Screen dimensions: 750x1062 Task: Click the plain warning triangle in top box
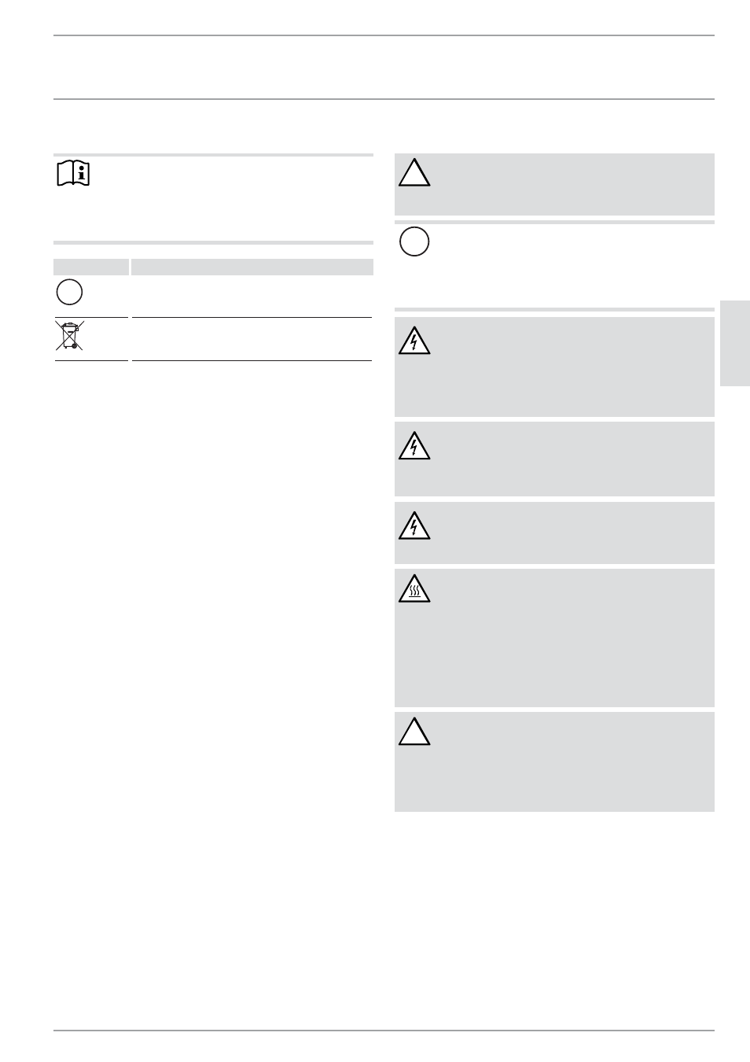414,173
